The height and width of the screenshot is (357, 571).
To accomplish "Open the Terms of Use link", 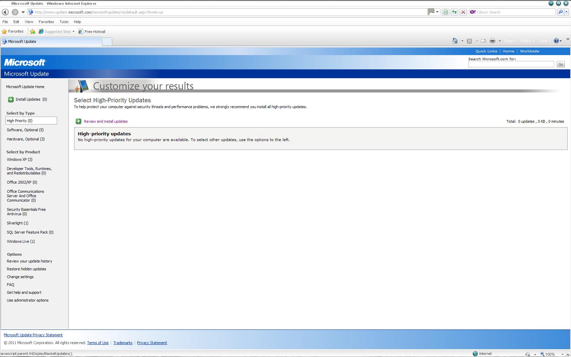I will 98,343.
